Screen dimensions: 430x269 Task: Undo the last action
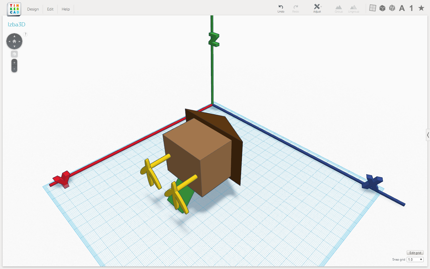pos(281,9)
